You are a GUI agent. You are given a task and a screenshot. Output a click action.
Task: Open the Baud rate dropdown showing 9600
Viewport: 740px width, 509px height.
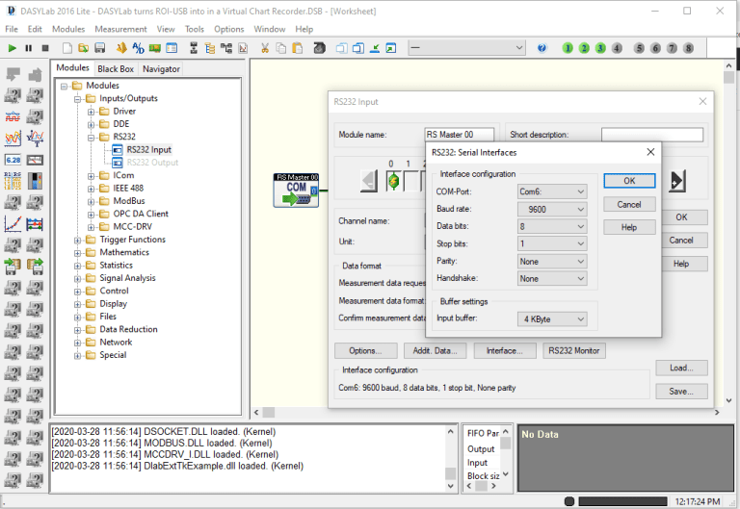click(552, 209)
